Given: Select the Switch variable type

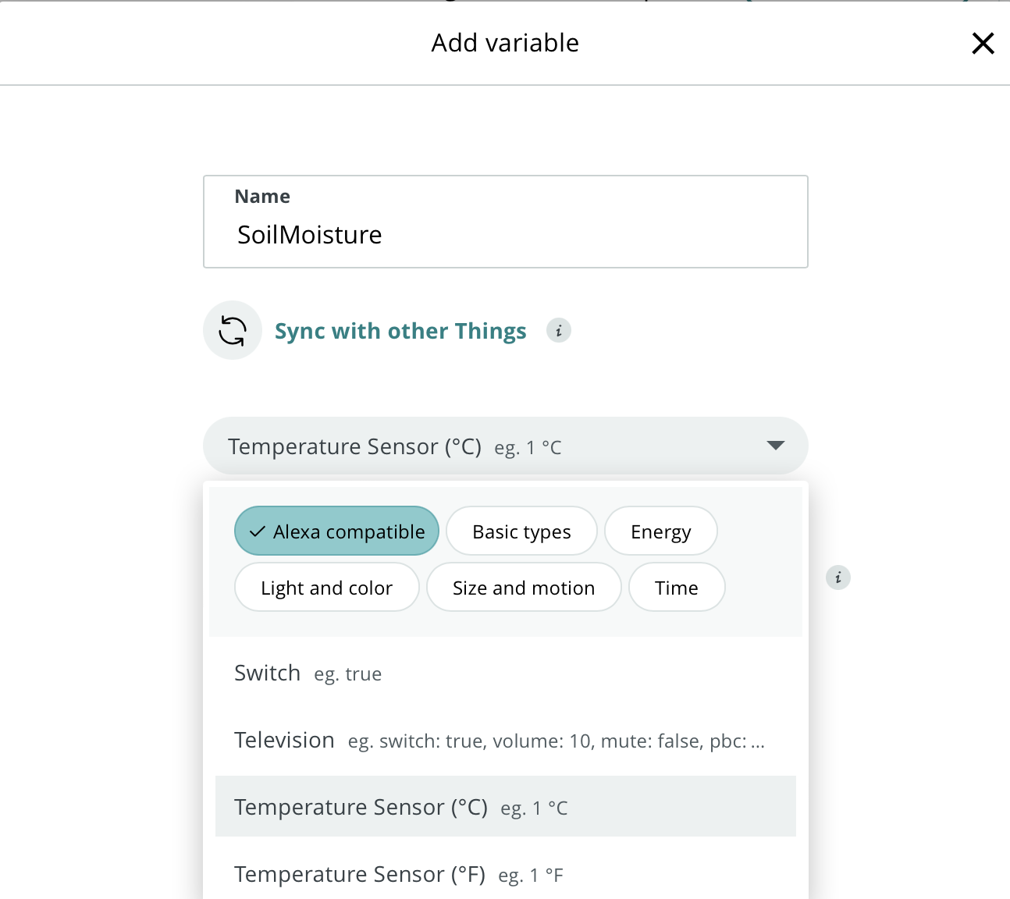Looking at the screenshot, I should [268, 673].
